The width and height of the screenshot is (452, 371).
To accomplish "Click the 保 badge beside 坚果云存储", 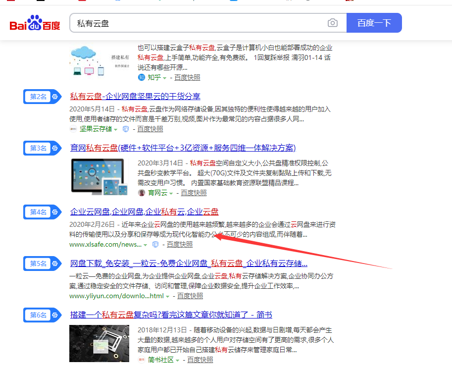I will click(x=126, y=129).
